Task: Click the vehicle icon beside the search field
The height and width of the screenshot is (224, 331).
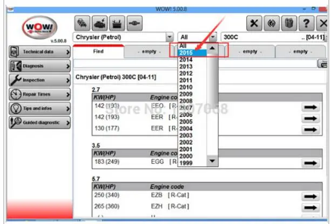Action: click(322, 64)
